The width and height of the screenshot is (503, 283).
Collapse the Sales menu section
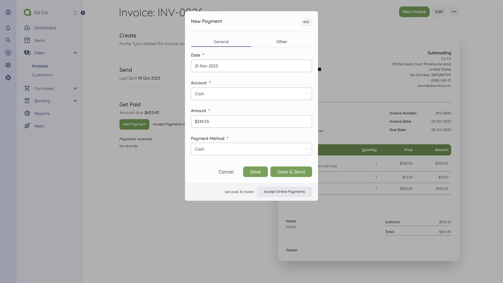pyautogui.click(x=75, y=52)
